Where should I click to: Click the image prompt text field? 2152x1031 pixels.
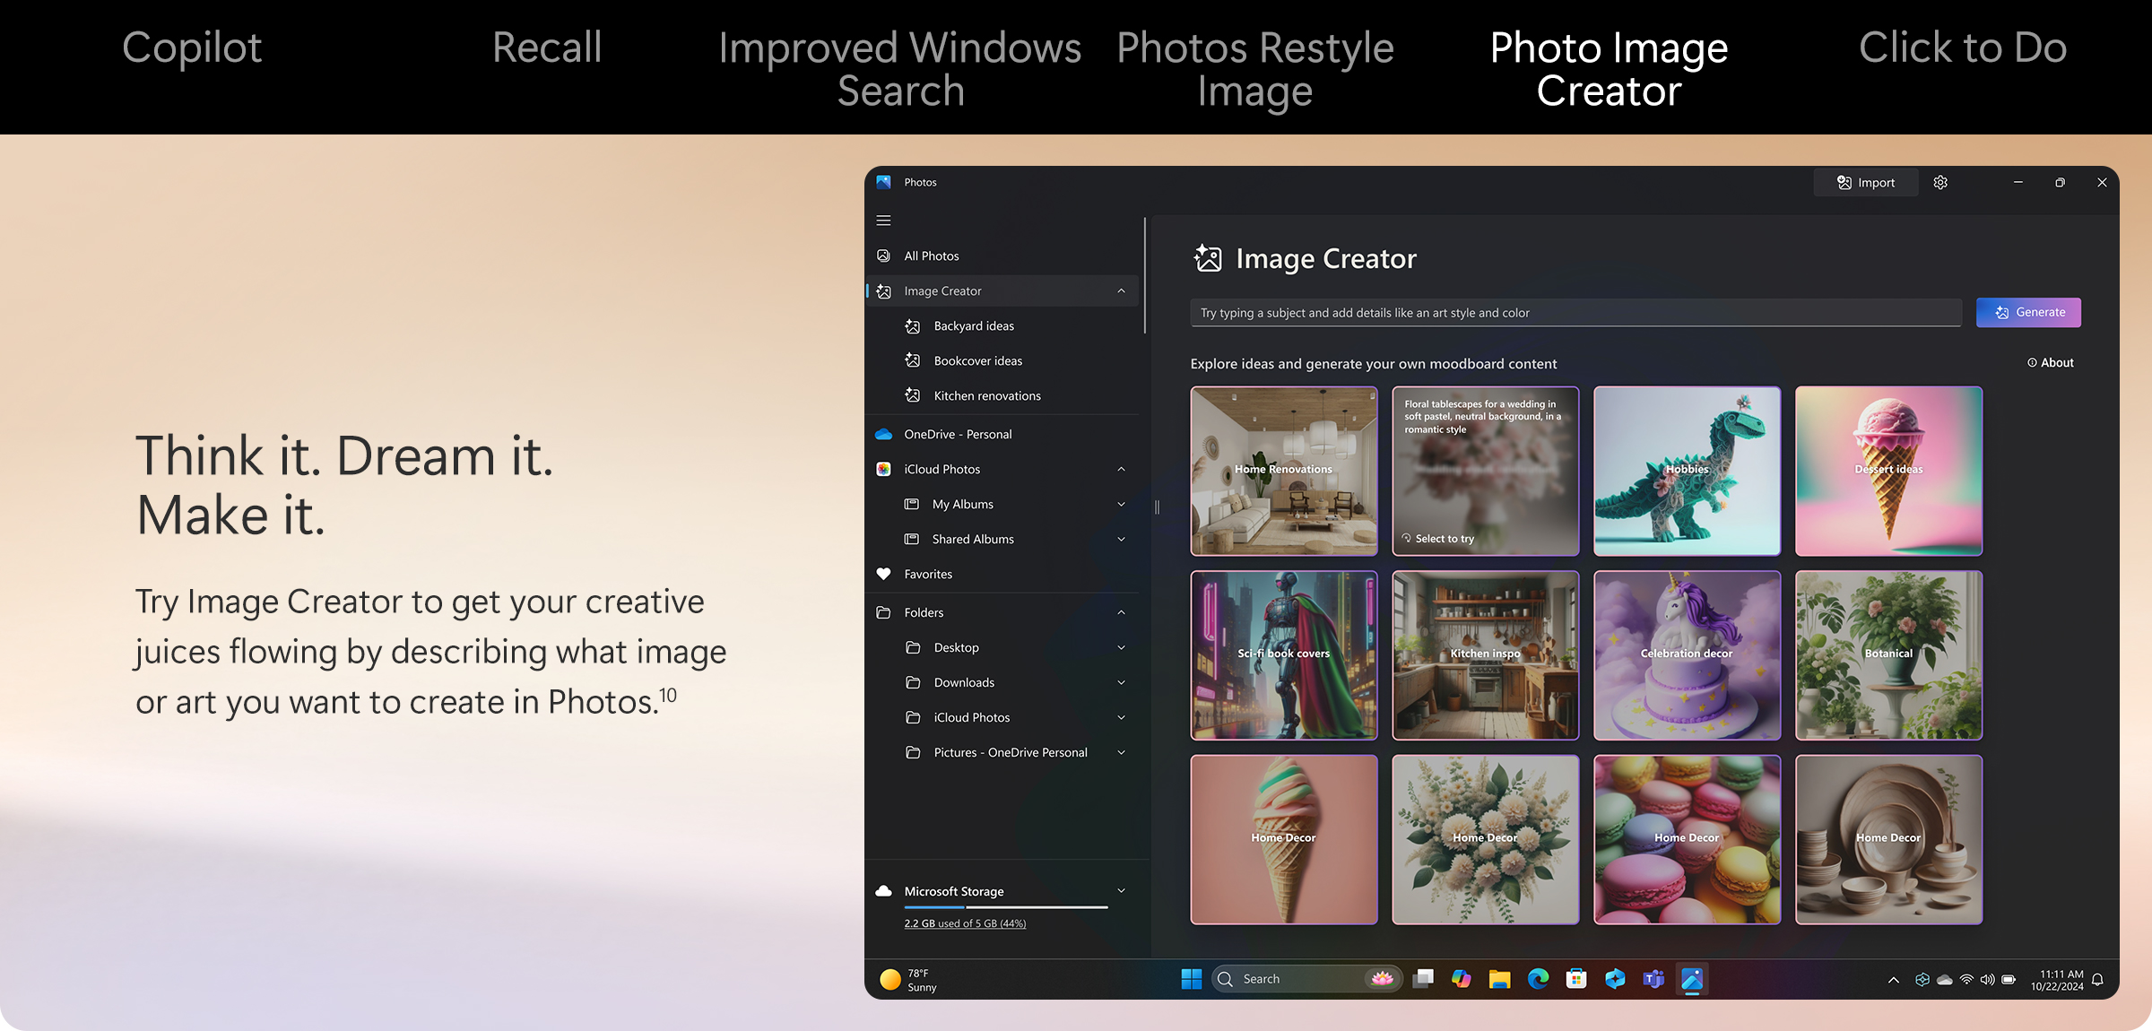click(1575, 313)
